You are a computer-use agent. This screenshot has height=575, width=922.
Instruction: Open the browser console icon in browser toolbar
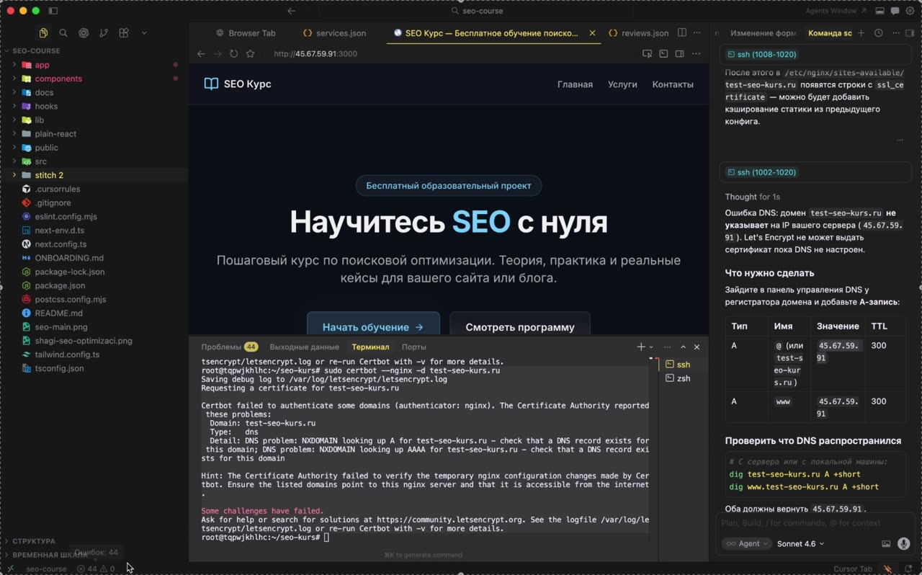[663, 53]
